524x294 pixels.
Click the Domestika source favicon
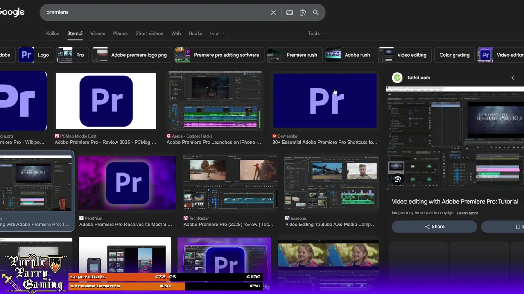(x=275, y=136)
